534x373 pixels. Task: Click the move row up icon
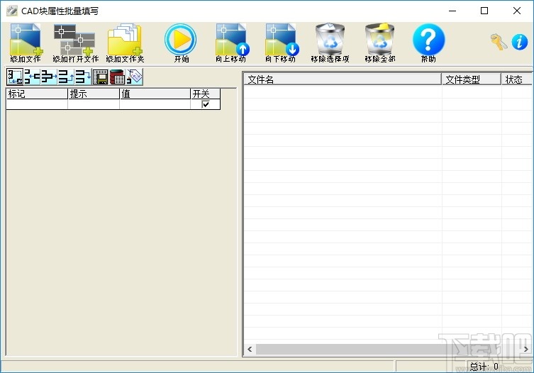[x=66, y=77]
